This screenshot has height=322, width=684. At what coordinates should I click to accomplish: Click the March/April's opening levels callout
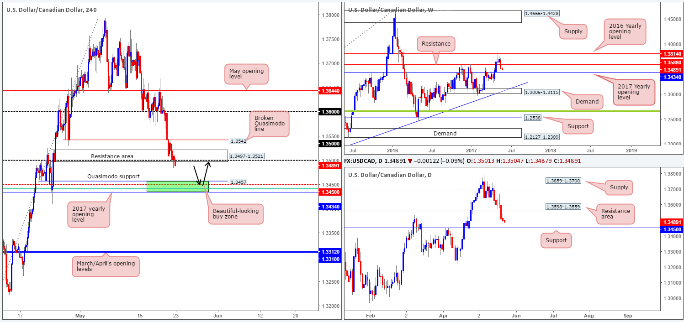[105, 265]
